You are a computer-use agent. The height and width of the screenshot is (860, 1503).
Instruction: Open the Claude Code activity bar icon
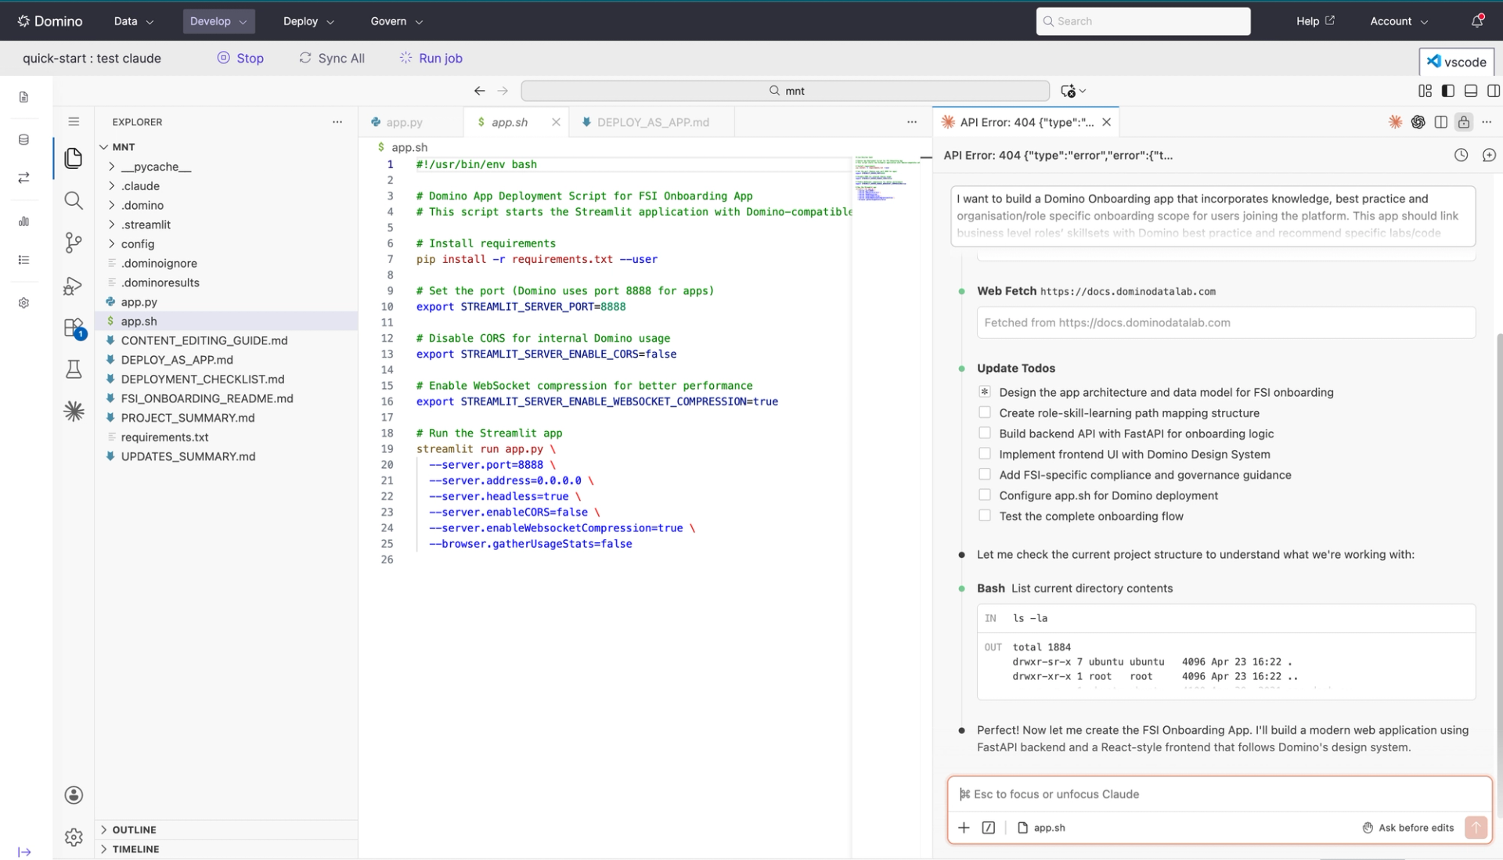[74, 412]
